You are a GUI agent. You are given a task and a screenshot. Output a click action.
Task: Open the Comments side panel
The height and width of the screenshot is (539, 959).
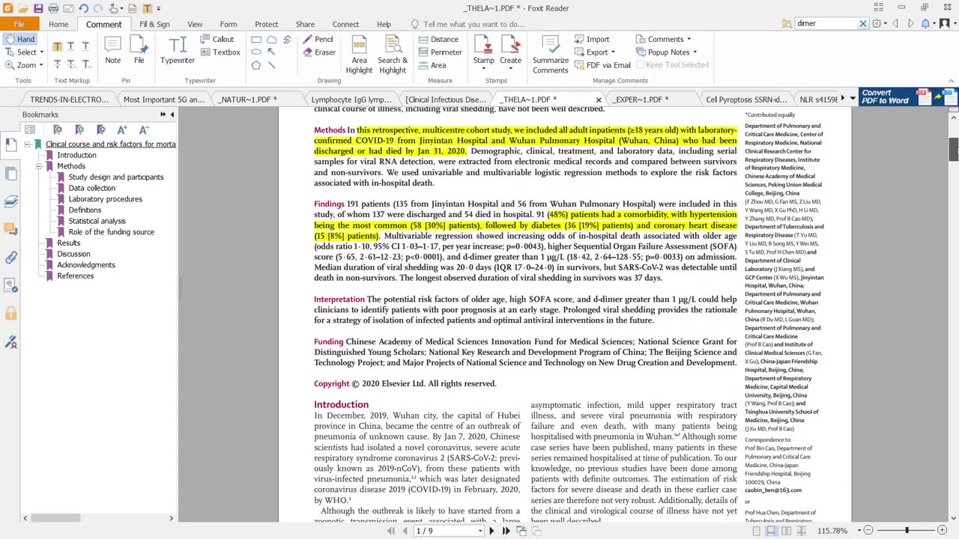point(10,229)
